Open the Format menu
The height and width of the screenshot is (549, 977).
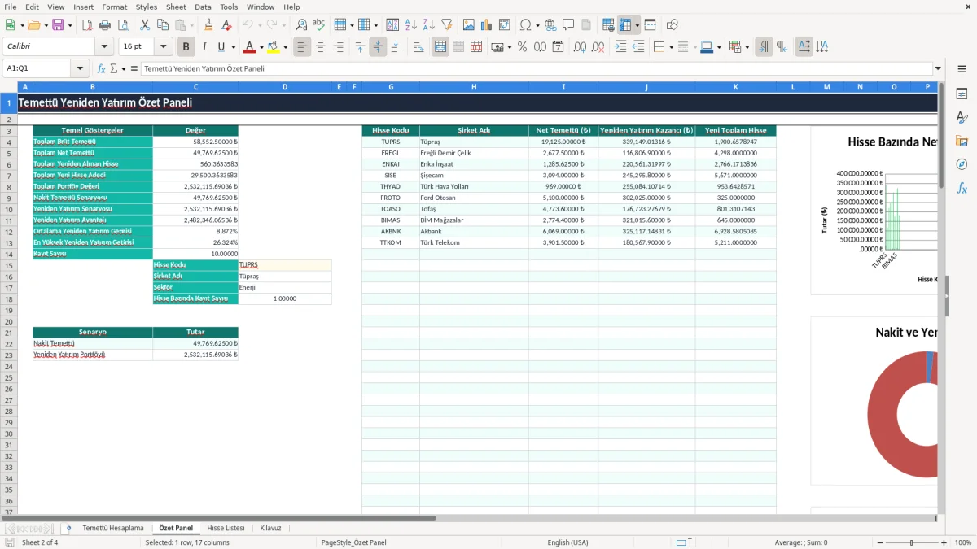tap(114, 7)
